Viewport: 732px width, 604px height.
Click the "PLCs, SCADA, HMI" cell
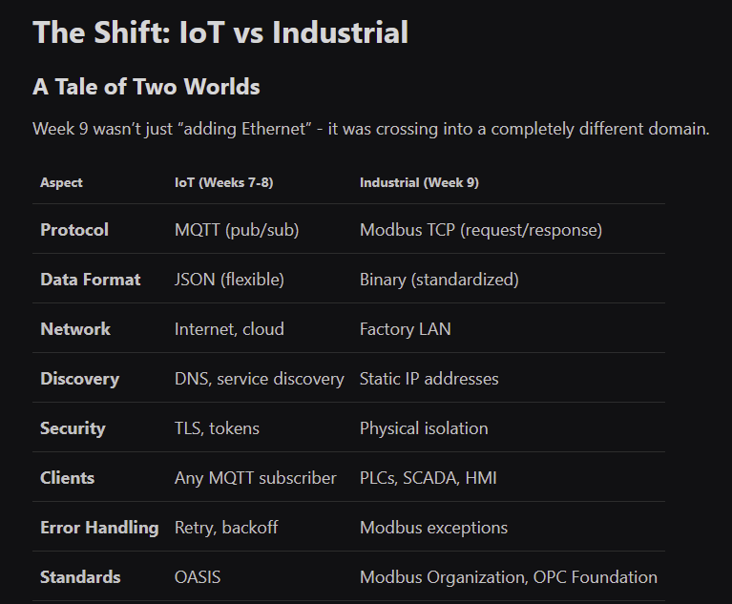pyautogui.click(x=428, y=478)
